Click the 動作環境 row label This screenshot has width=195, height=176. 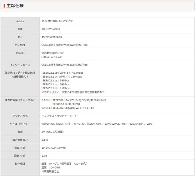click(20, 163)
